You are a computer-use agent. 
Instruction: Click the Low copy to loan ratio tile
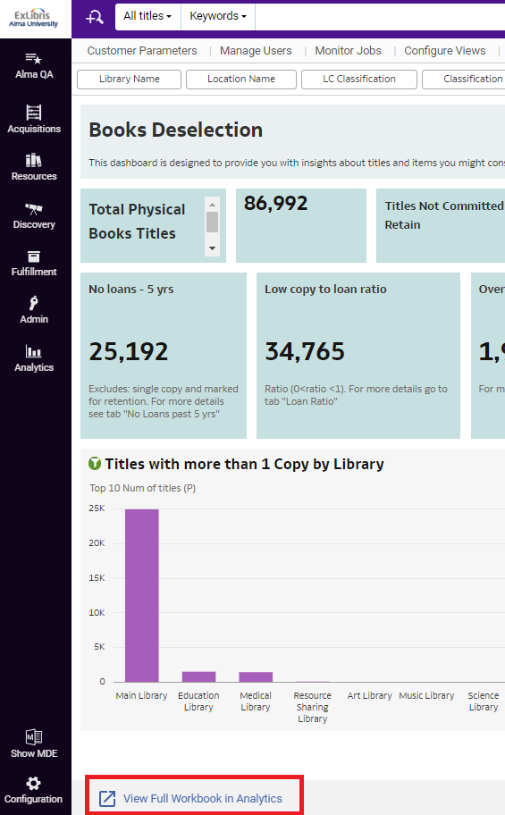tap(358, 356)
